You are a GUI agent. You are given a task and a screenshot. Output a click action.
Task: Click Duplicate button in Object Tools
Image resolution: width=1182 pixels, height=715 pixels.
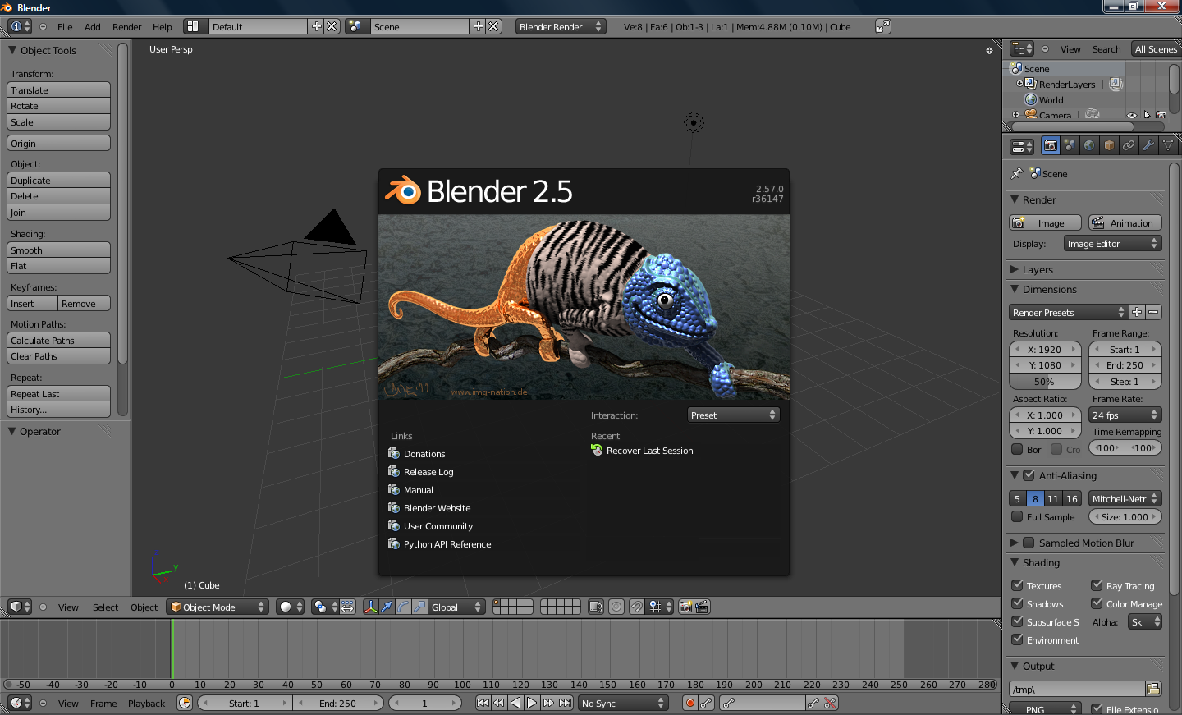pos(58,181)
